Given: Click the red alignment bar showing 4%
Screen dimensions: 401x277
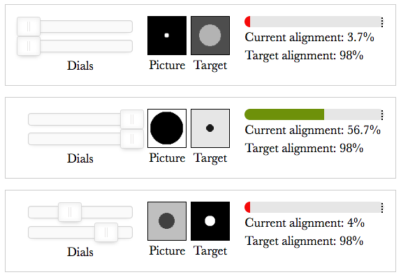Looking at the screenshot, I should 247,207.
